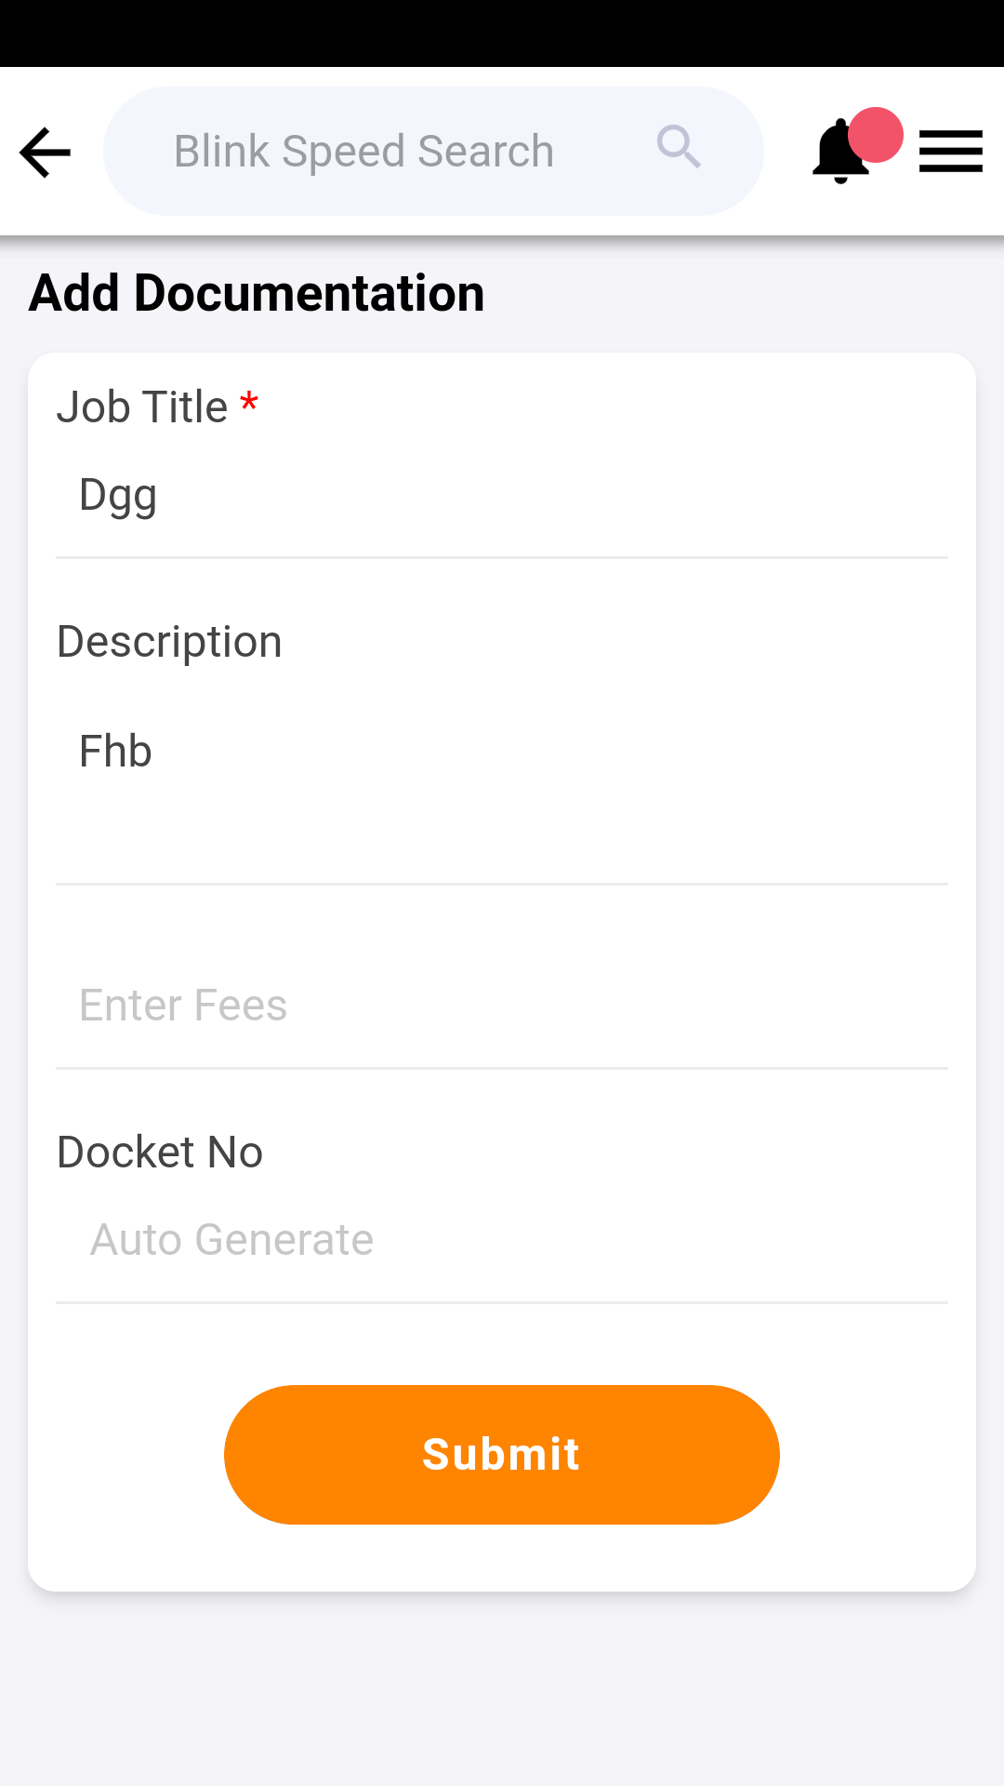This screenshot has width=1004, height=1786.
Task: Tap the red required asterisk
Action: (x=248, y=404)
